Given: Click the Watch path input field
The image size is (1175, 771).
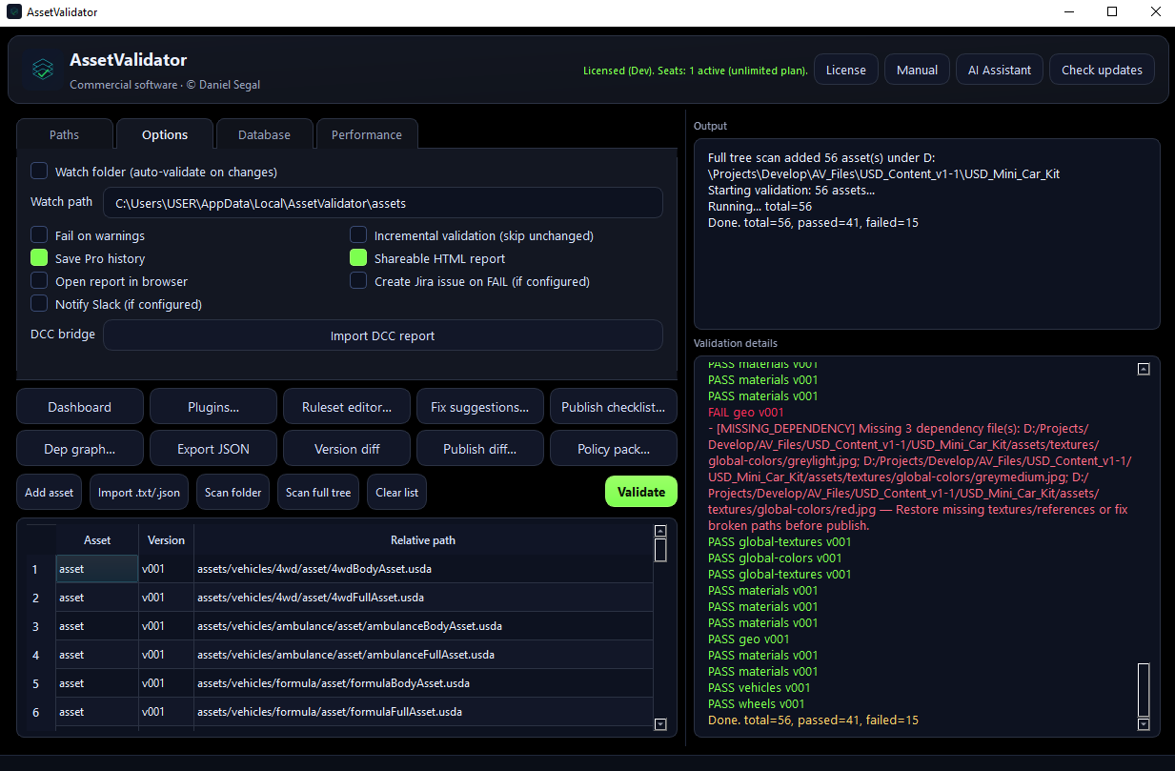Looking at the screenshot, I should tap(383, 203).
